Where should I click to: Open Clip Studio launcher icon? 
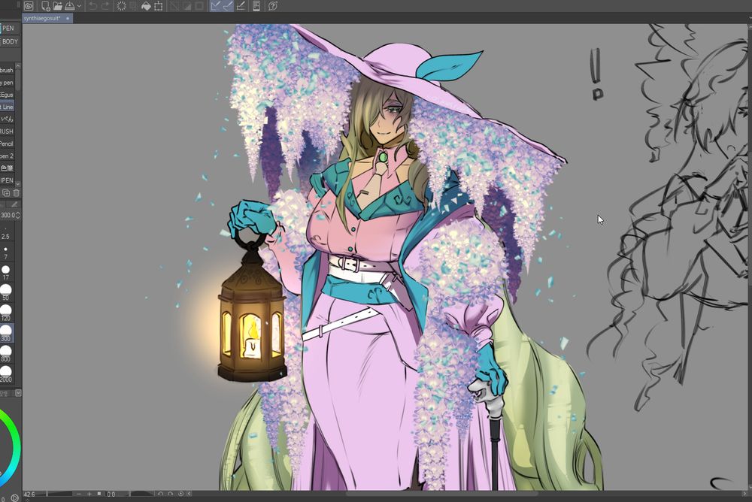(x=29, y=6)
